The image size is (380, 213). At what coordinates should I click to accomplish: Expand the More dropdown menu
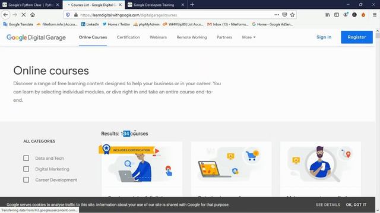[249, 37]
